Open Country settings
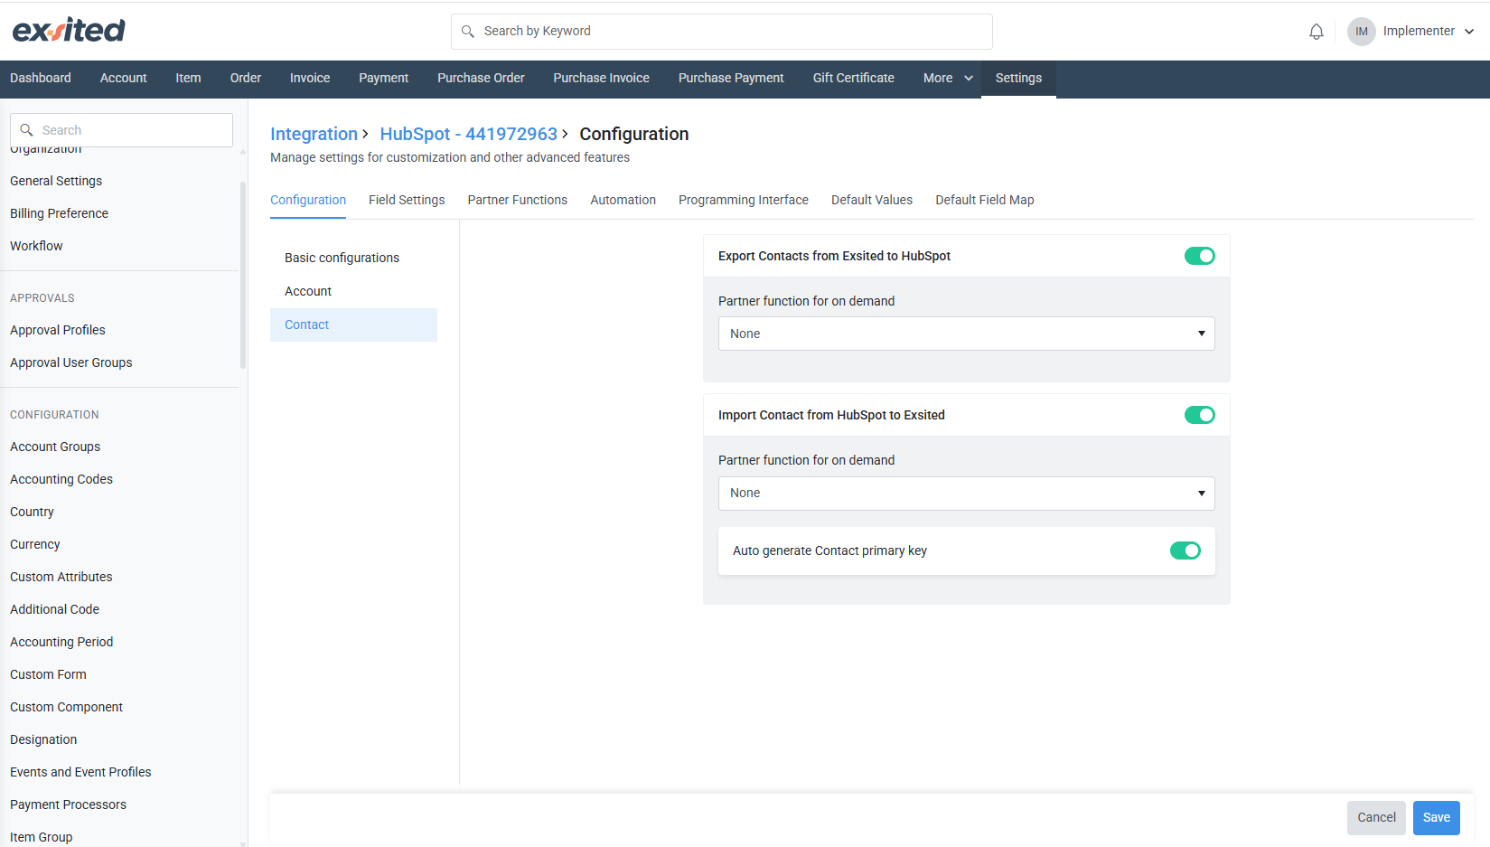The image size is (1490, 847). (x=32, y=512)
